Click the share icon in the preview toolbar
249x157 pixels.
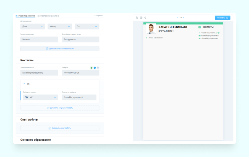point(145,18)
